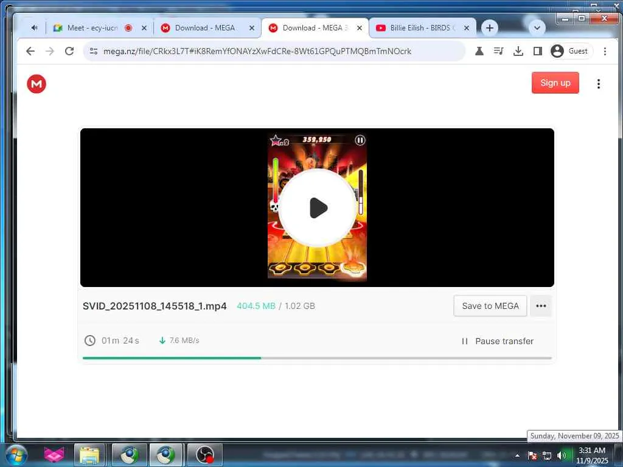623x467 pixels.
Task: Click the mega.nz address bar URL
Action: pos(257,51)
